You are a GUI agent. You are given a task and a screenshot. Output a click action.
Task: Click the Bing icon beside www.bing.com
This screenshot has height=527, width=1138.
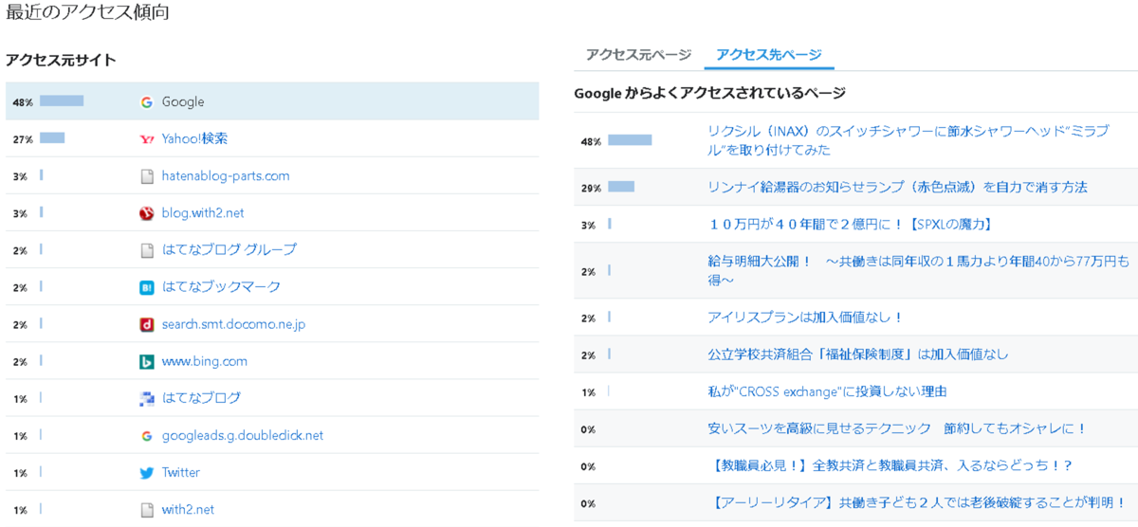pos(146,361)
